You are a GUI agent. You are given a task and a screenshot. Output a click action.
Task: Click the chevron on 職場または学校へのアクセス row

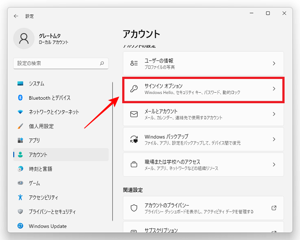(274, 165)
